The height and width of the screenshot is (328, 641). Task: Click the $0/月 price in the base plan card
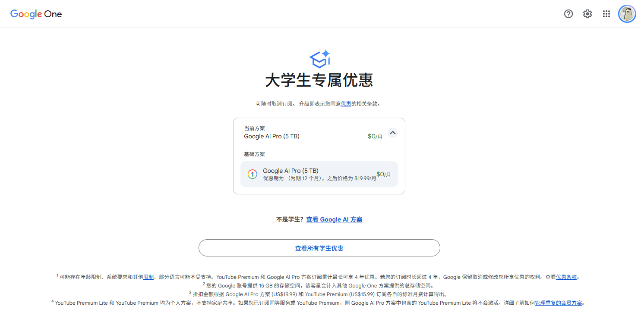383,174
